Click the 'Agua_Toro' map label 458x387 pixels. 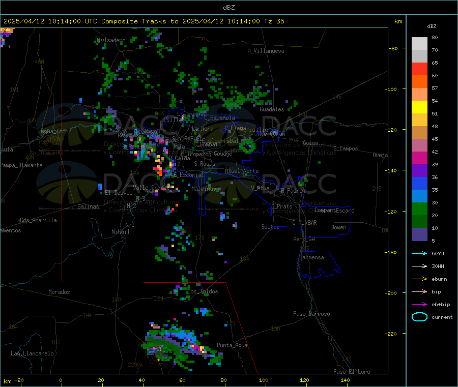pos(54,131)
